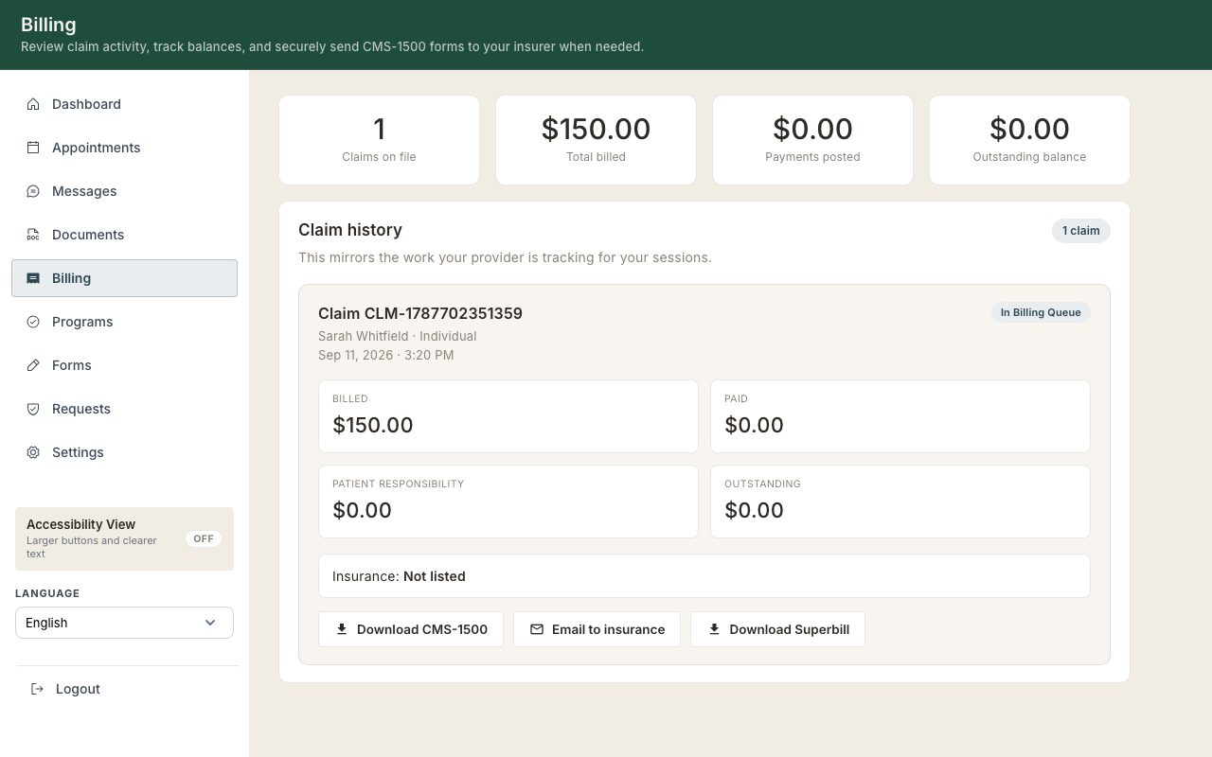Click Sarah Whitfield · Individual text
This screenshot has height=757, width=1212.
tap(398, 336)
